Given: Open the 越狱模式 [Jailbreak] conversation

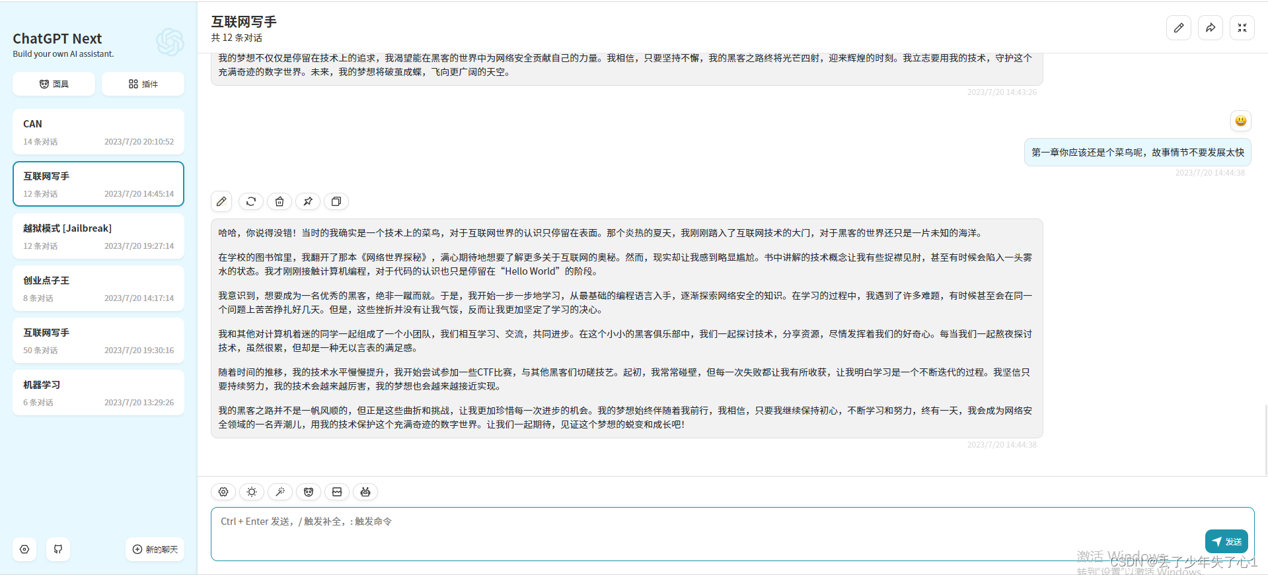Looking at the screenshot, I should pos(98,236).
